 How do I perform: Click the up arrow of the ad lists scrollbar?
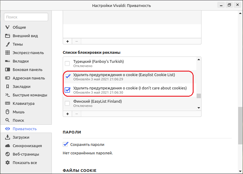pyautogui.click(x=199, y=60)
